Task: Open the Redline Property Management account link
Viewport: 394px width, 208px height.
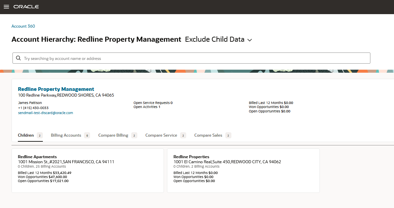Action: click(56, 89)
